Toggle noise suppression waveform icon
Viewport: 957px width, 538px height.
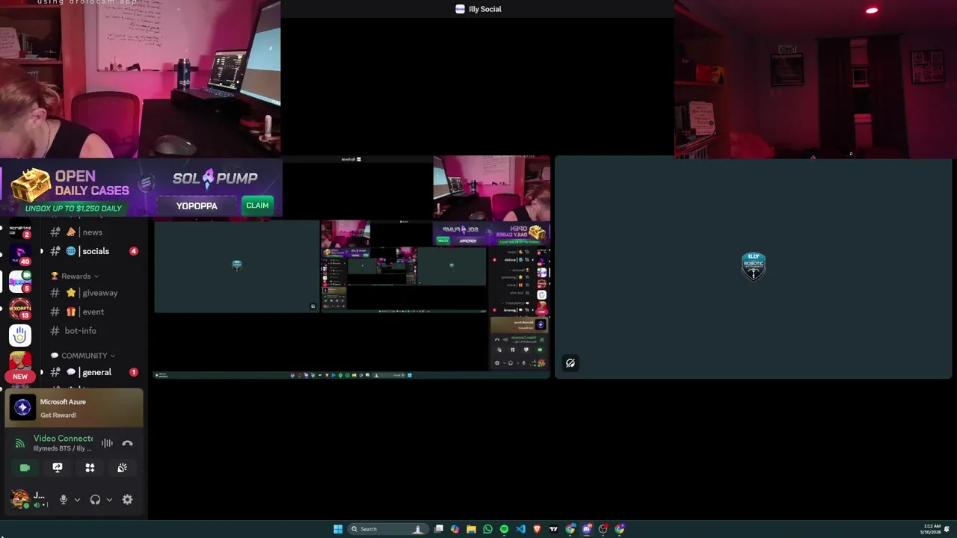tap(107, 443)
